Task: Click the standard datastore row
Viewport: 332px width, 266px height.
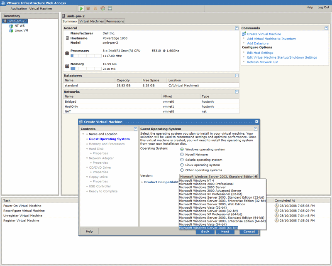Action: [x=151, y=85]
